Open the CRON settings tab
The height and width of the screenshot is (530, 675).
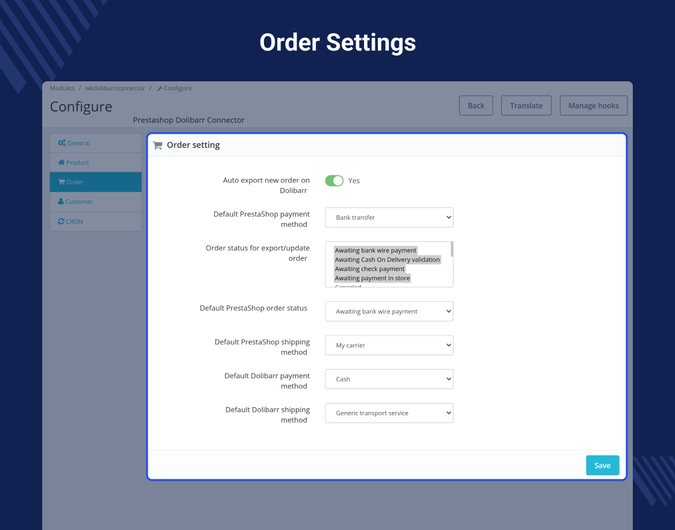(x=96, y=222)
